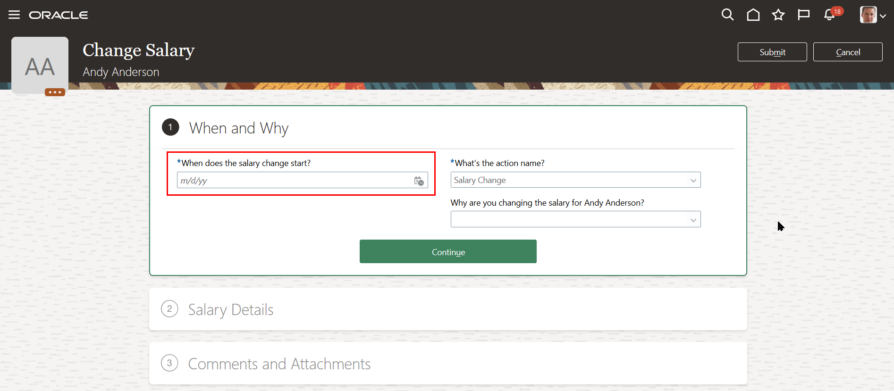Screen dimensions: 894x391
Task: Click the step 2 circle number
Action: pyautogui.click(x=169, y=309)
